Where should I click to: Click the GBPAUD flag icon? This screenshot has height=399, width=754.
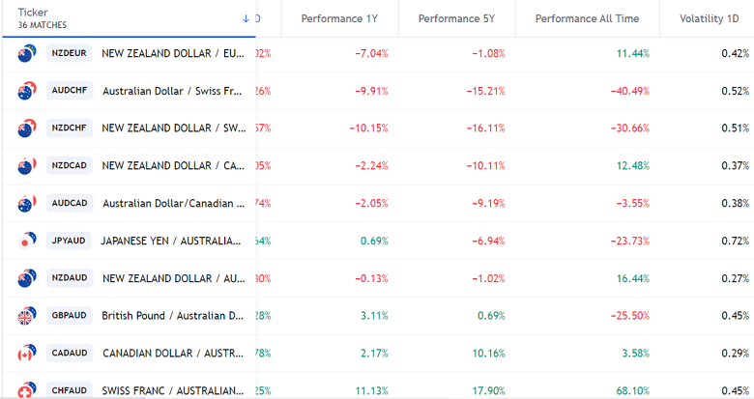[26, 316]
